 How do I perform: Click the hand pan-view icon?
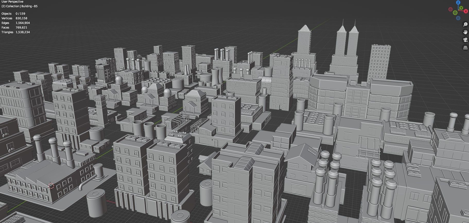point(465,32)
